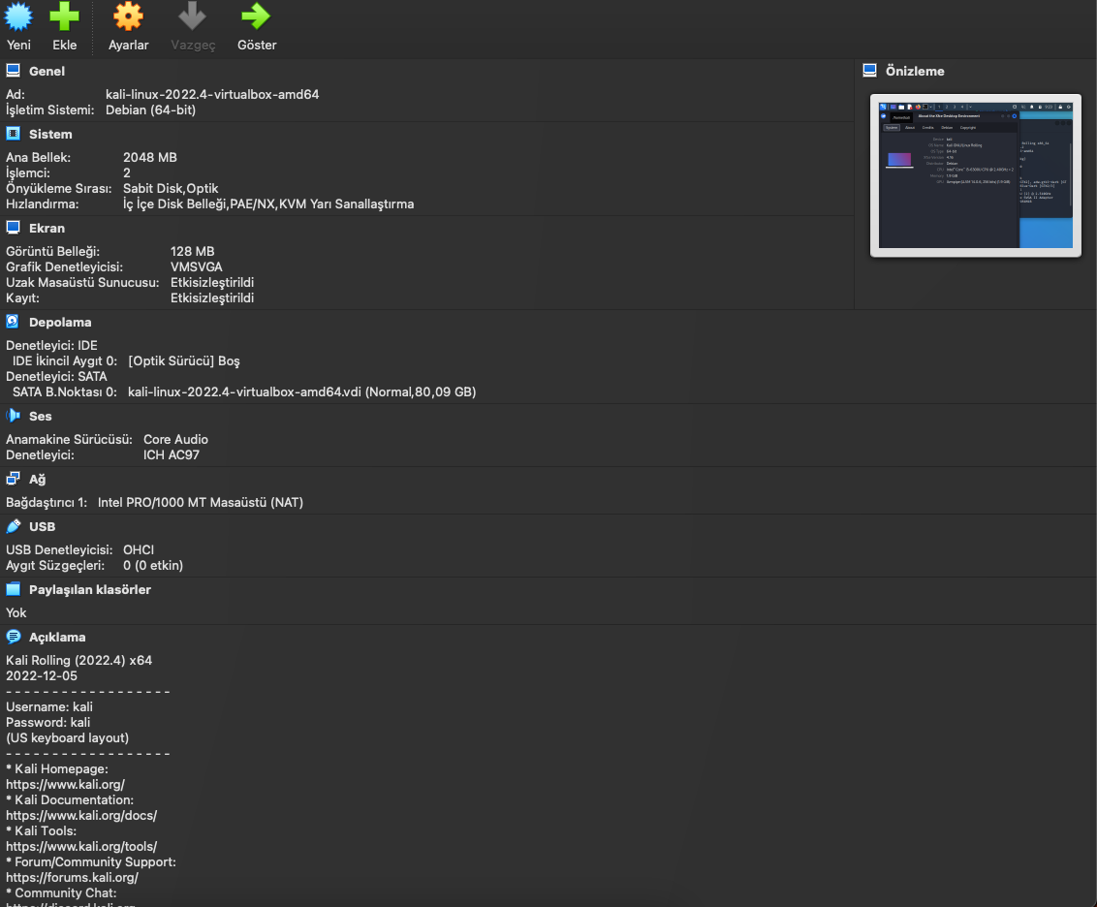Screen dimensions: 1097x907
Task: Click the Açıklama speech bubble icon
Action: pyautogui.click(x=14, y=637)
